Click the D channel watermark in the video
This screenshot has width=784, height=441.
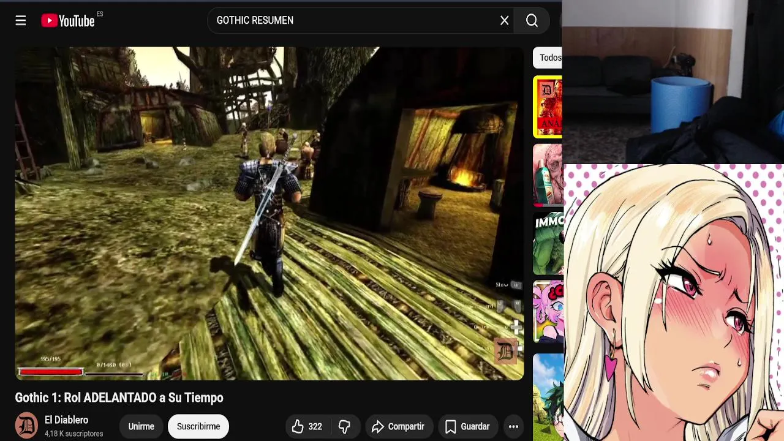click(506, 352)
